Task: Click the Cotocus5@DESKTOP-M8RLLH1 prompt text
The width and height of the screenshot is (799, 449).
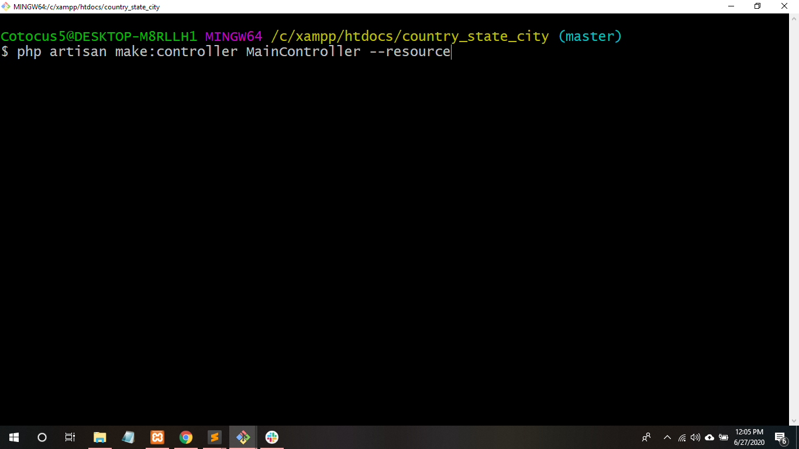Action: [x=99, y=36]
